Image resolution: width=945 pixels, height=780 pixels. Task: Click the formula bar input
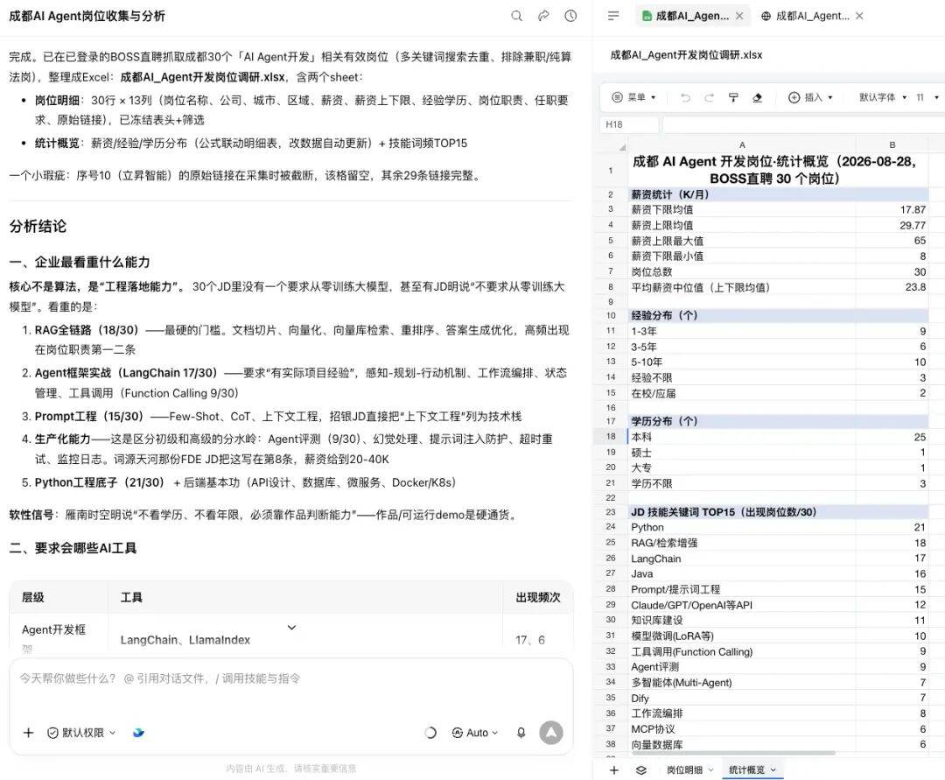pos(804,124)
